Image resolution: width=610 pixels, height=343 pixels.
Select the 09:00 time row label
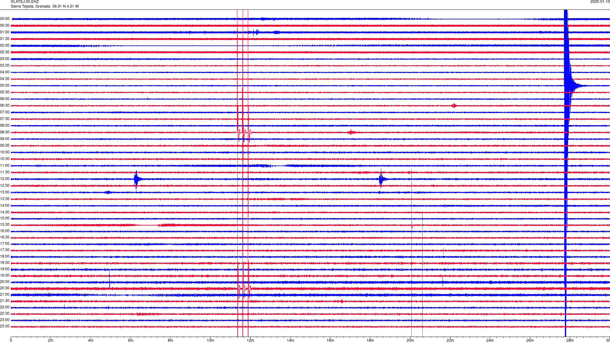[x=5, y=139]
